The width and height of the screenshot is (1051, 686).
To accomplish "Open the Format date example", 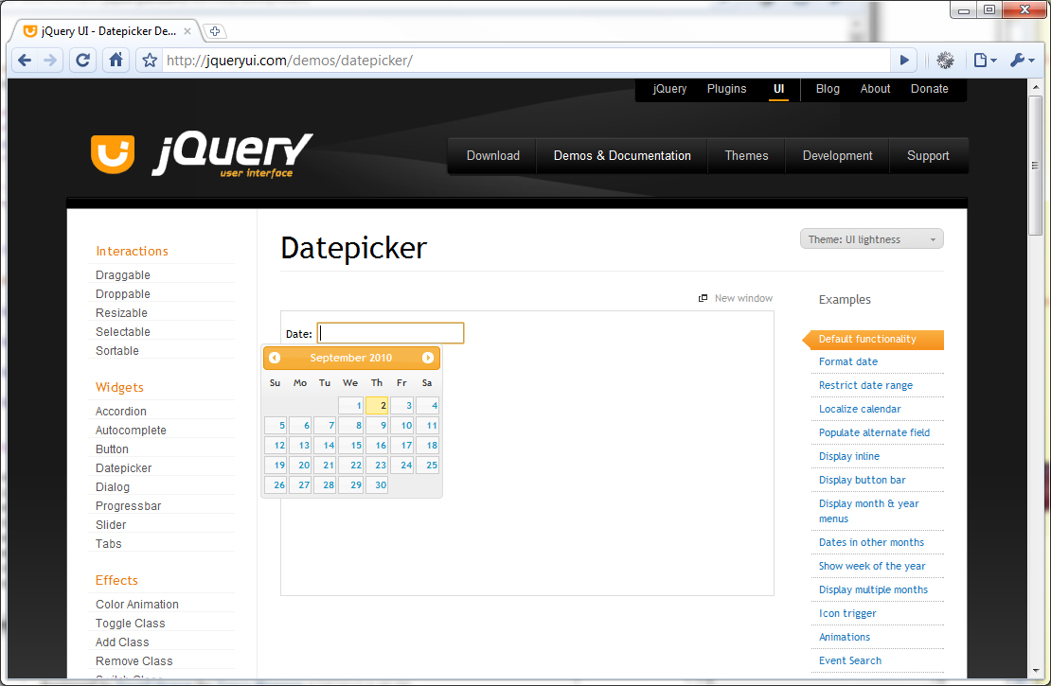I will (848, 361).
